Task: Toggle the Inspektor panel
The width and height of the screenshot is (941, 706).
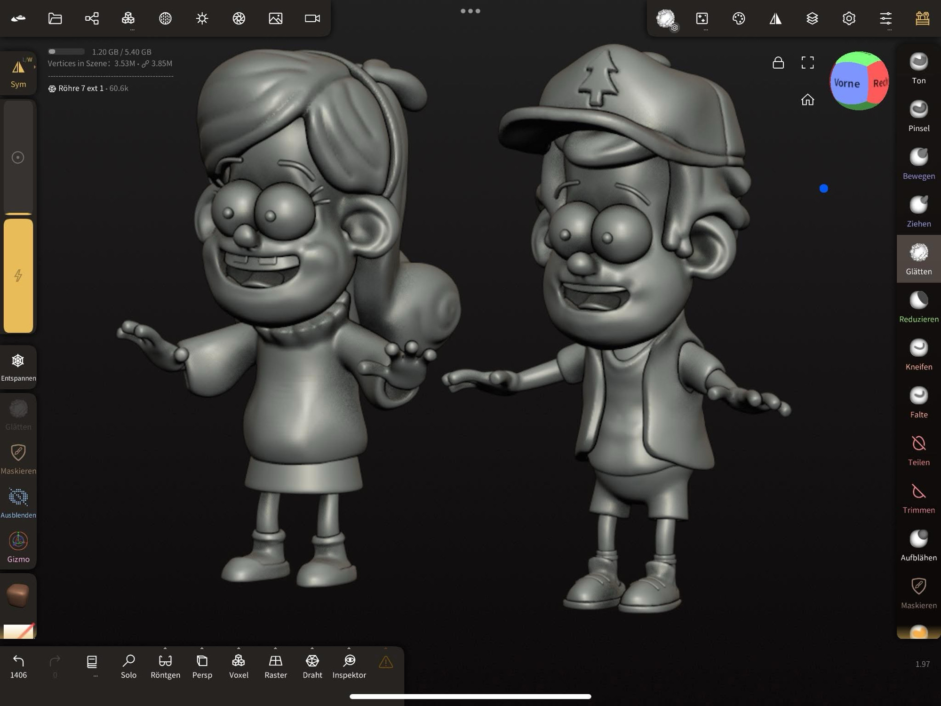Action: point(349,666)
